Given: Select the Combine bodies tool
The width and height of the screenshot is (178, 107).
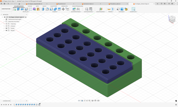Looking at the screenshot, I should pos(55,9).
